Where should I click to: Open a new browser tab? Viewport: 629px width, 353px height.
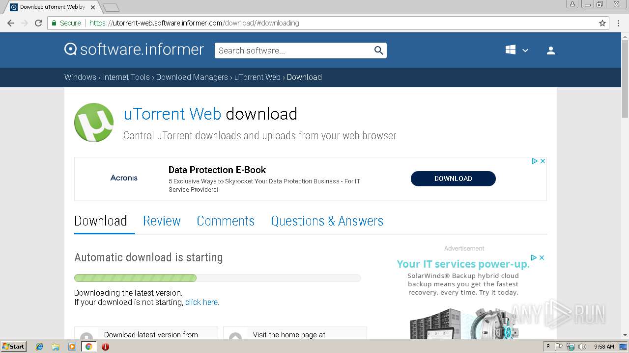pos(111,7)
